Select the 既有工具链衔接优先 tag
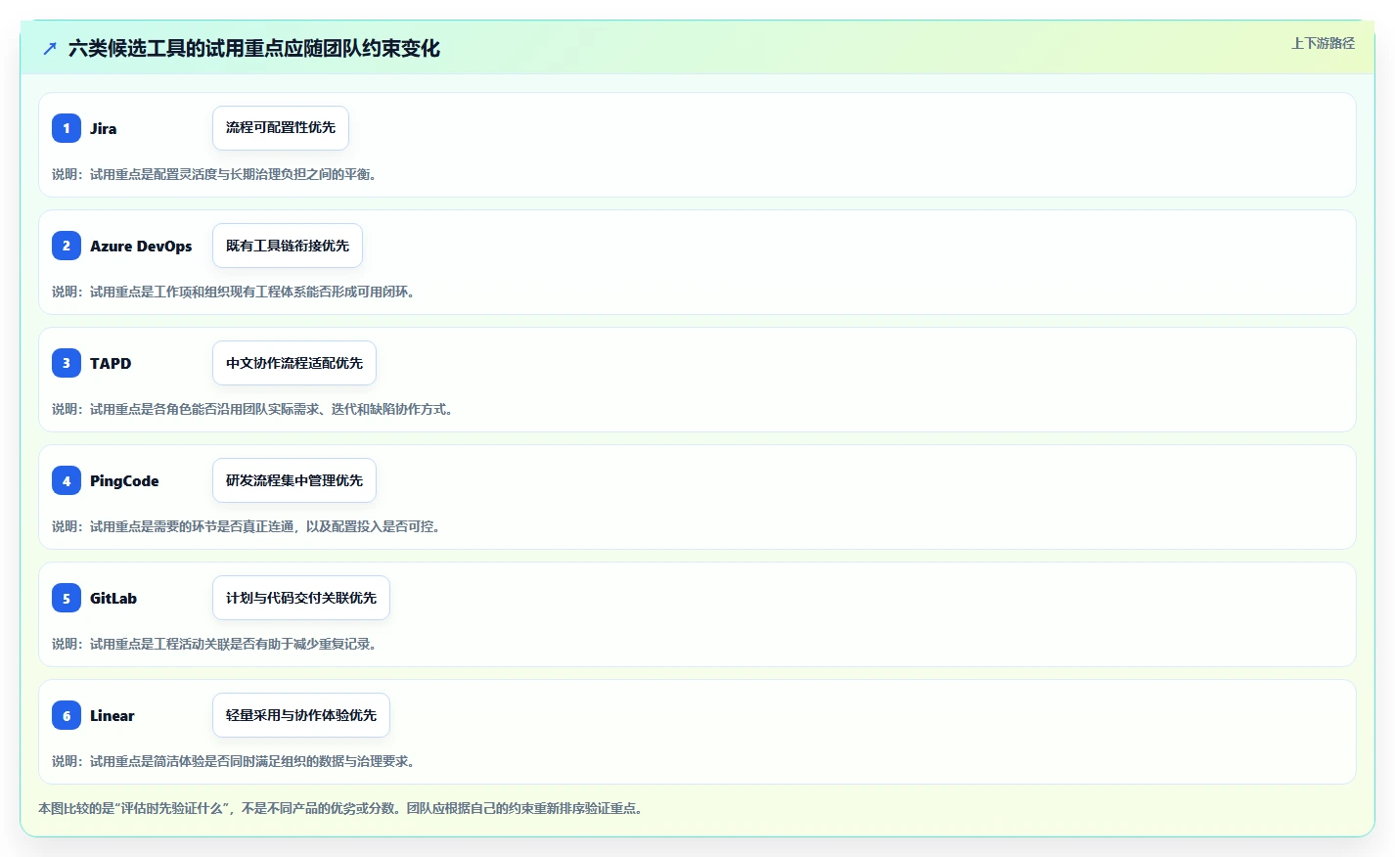The width and height of the screenshot is (1395, 857). point(288,246)
